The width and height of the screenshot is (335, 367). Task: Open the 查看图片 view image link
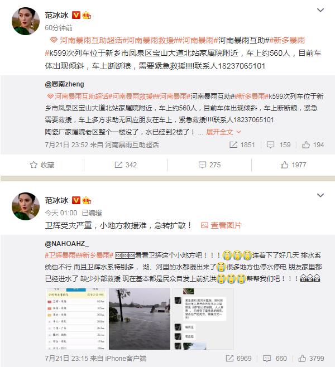click(x=221, y=225)
